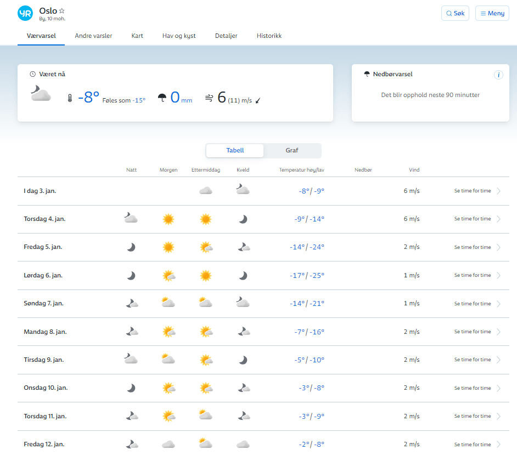The height and width of the screenshot is (455, 517).
Task: Select the Onsdag 10. jan. forecast row
Action: [46, 388]
